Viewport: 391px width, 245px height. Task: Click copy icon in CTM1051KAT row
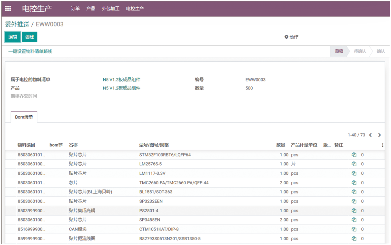354,229
